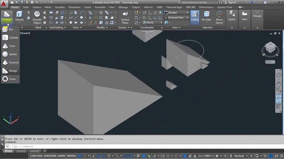
Task: Click the Orbit tool in navigation bar
Action: coord(278,98)
